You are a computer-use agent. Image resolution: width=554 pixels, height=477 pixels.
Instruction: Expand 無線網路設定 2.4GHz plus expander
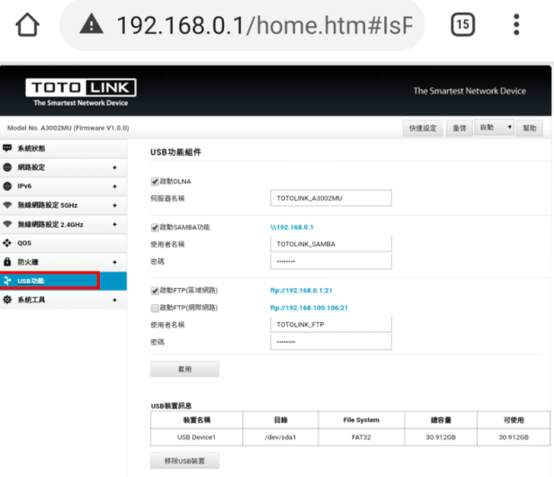point(114,224)
